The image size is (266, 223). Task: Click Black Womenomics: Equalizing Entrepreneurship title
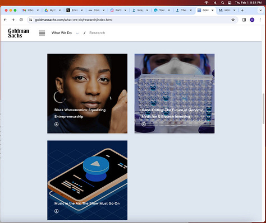pos(80,113)
